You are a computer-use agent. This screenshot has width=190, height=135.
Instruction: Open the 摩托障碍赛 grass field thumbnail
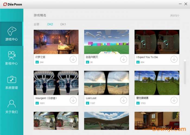click(x=157, y=83)
